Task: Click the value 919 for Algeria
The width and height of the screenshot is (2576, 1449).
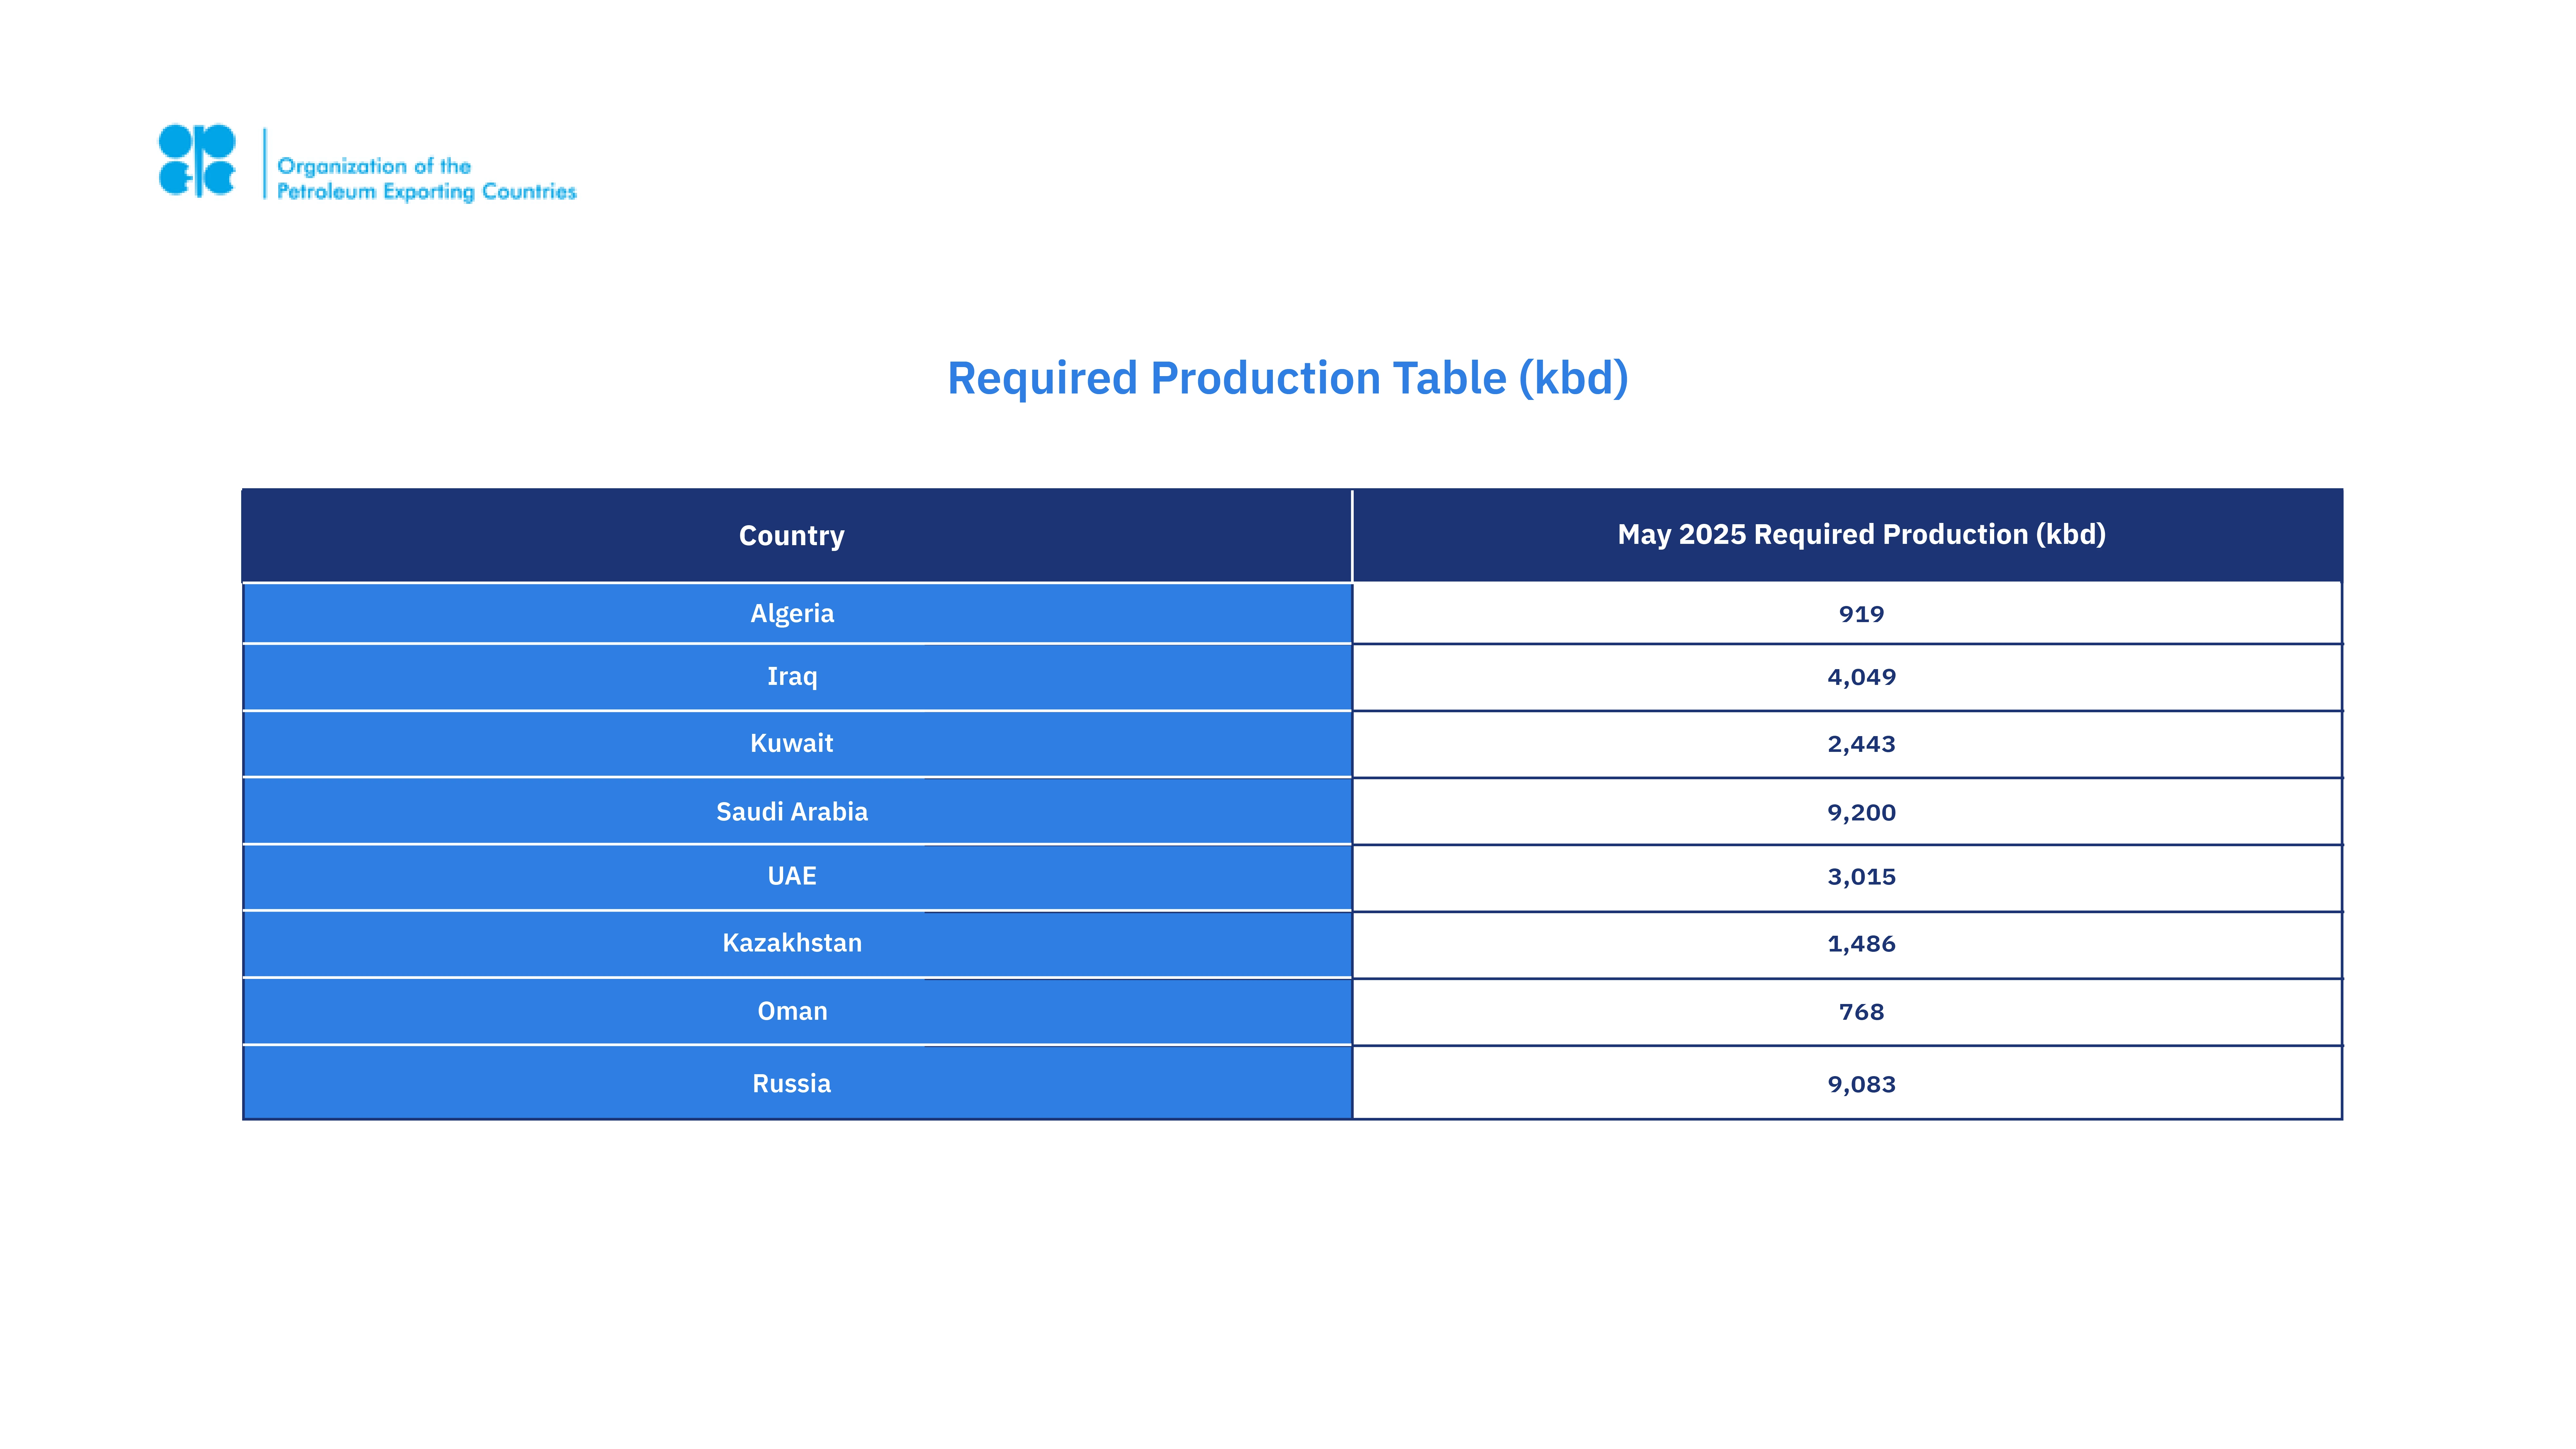Action: pyautogui.click(x=1861, y=614)
